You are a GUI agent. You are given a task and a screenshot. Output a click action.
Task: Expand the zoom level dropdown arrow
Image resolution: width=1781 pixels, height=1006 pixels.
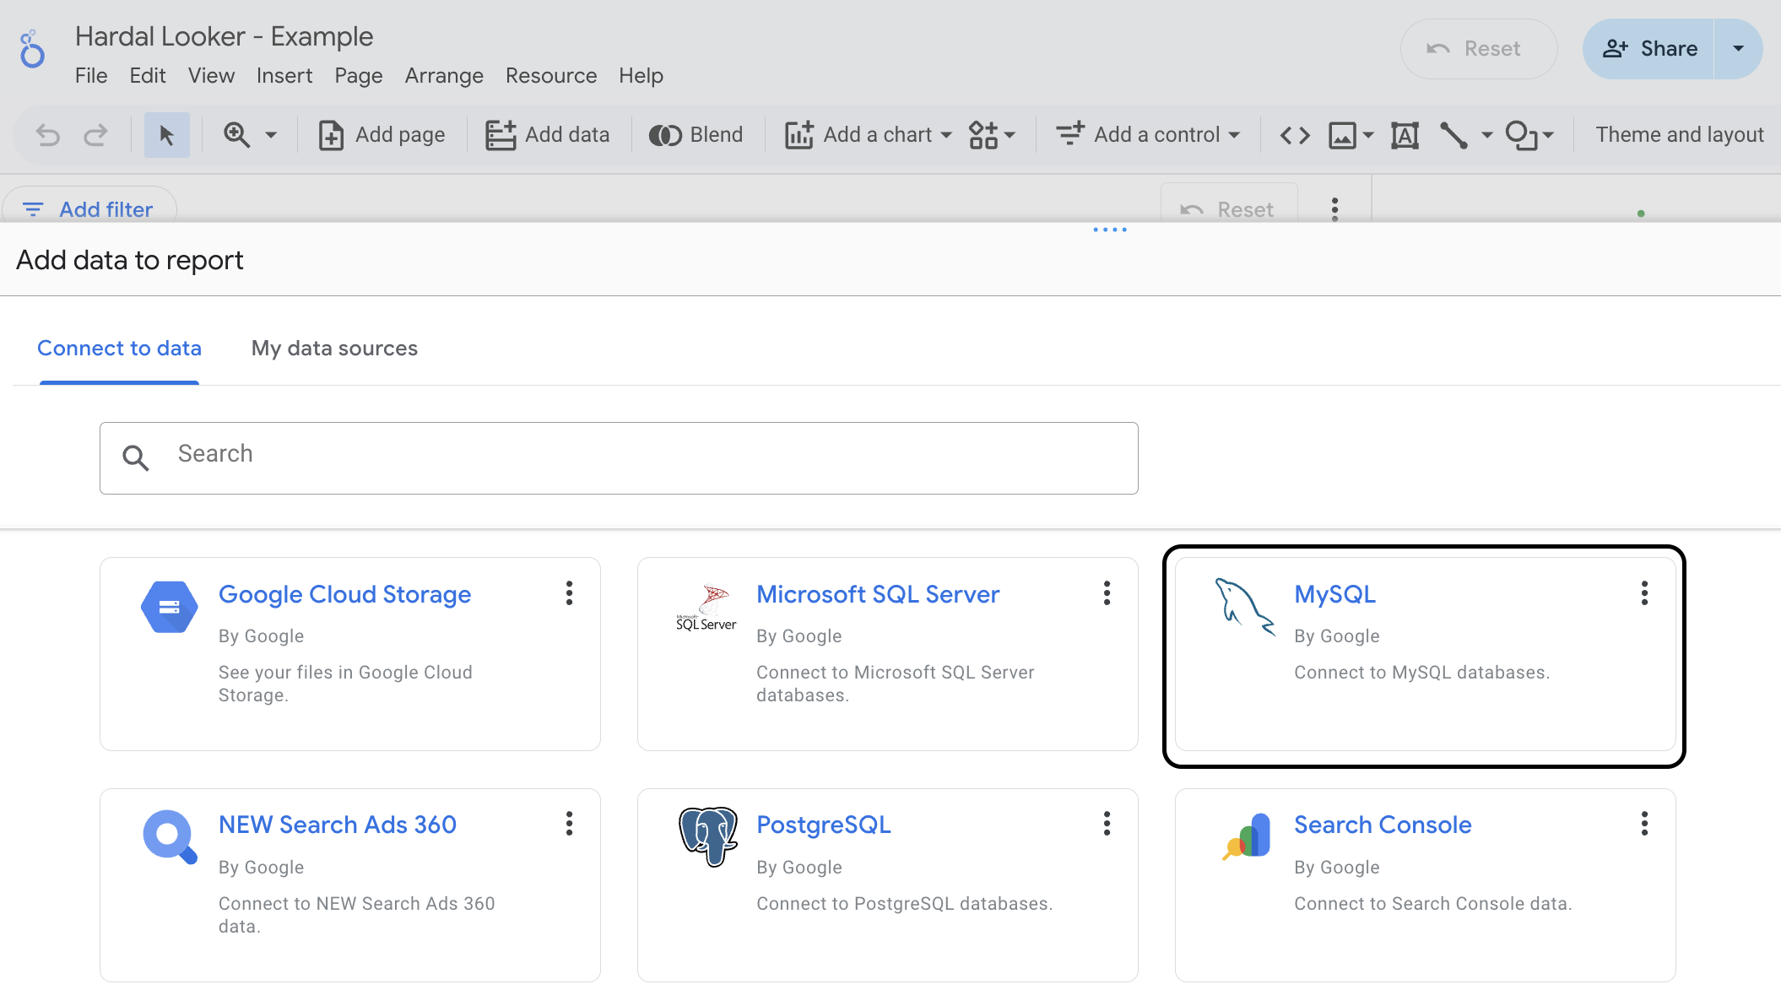coord(272,135)
